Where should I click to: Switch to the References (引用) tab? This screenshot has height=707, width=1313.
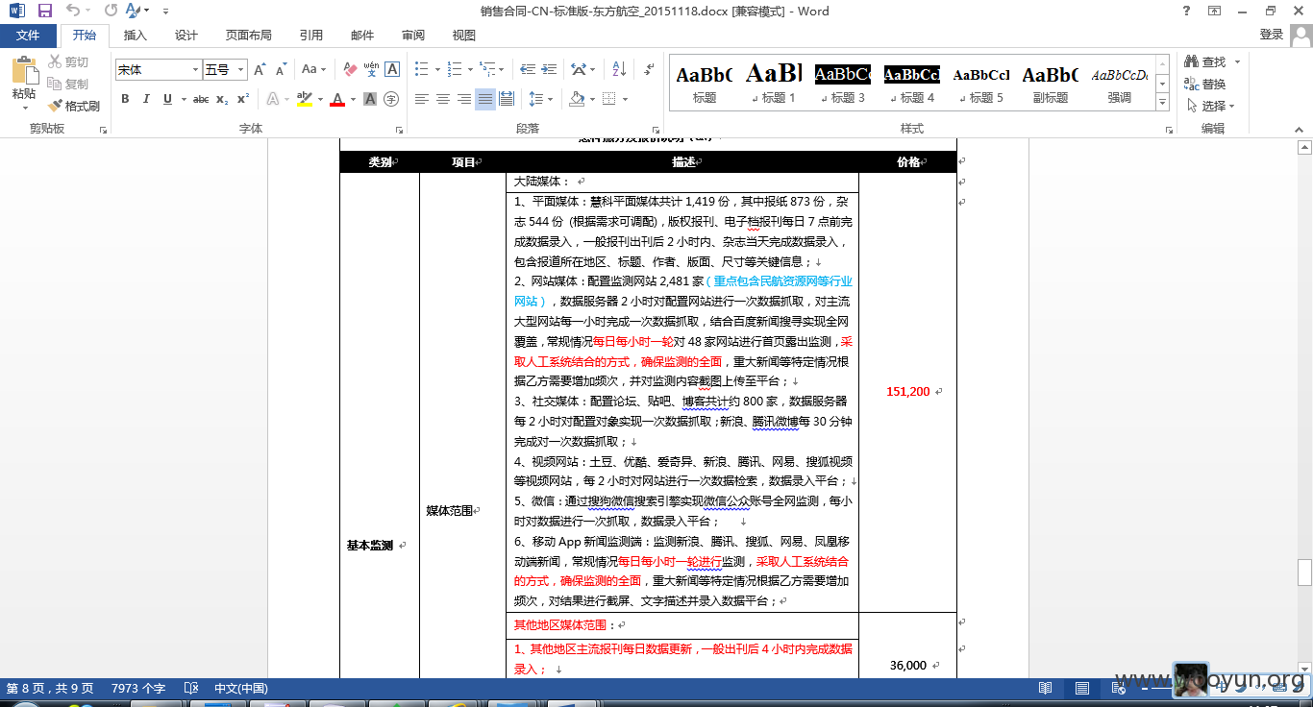[311, 36]
